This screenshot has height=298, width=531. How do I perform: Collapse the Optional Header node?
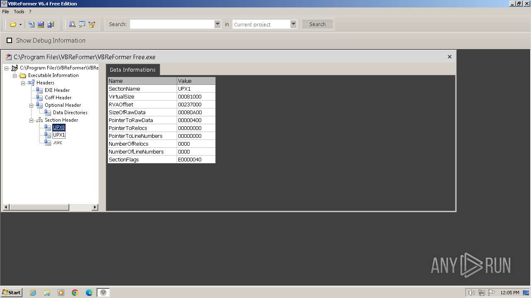(x=31, y=105)
